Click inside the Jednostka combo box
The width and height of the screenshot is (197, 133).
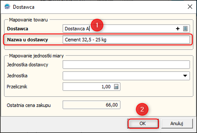126,76
